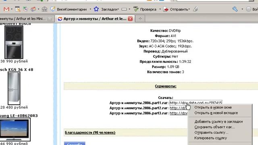258x145 pixels.
Task: Click the 'Качество: DVDRip' text
Action: point(165,31)
